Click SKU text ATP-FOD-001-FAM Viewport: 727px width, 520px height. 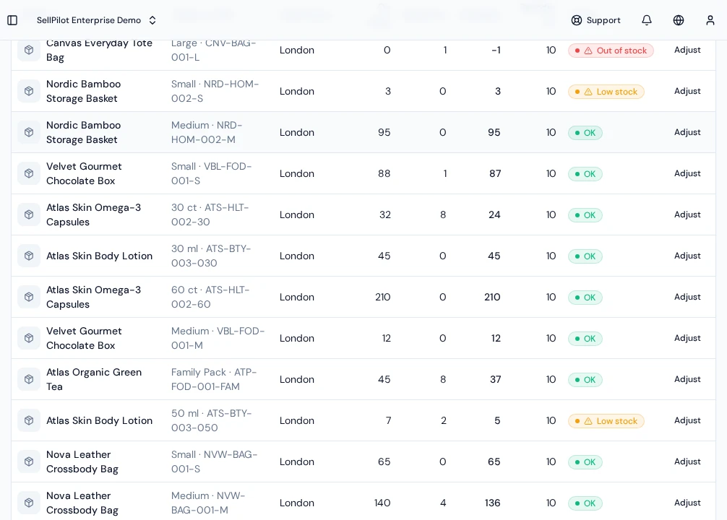pos(214,379)
